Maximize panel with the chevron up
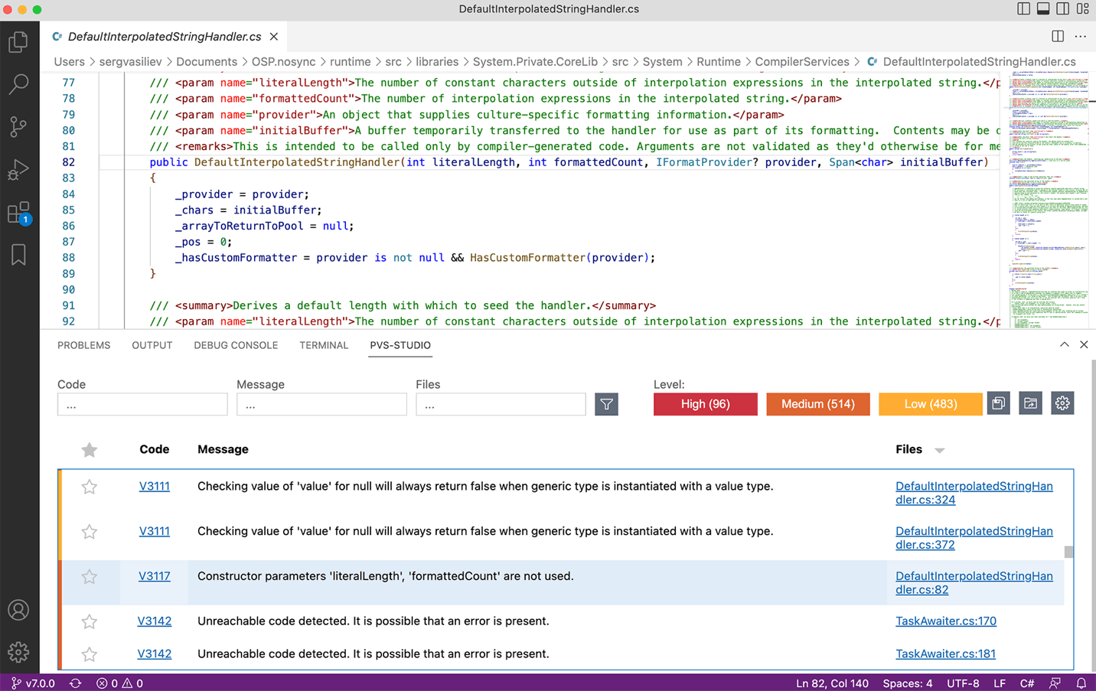The image size is (1096, 691). pyautogui.click(x=1064, y=345)
